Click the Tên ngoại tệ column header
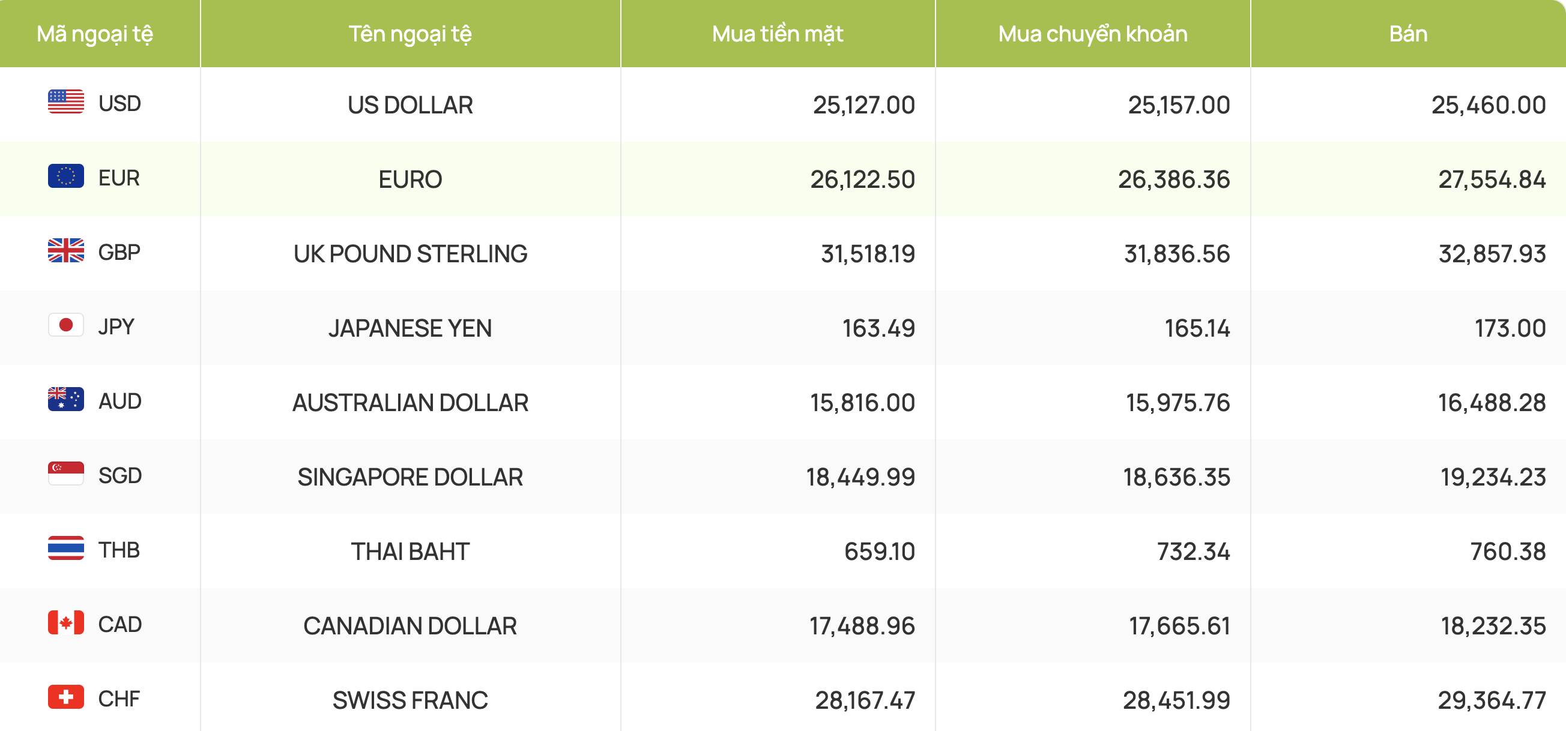The width and height of the screenshot is (1566, 731). (x=410, y=34)
